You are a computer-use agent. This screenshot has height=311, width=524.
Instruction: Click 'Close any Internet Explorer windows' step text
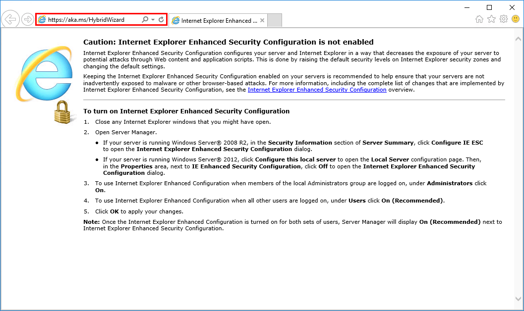click(183, 122)
